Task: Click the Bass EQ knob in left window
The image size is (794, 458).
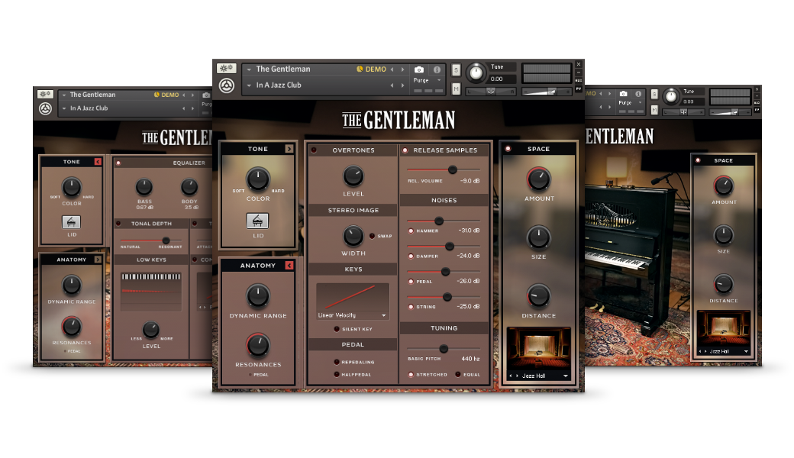Action: pyautogui.click(x=144, y=187)
